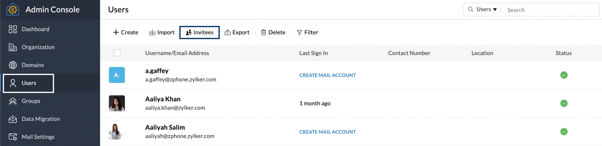Open a.gaffey user name

[157, 71]
